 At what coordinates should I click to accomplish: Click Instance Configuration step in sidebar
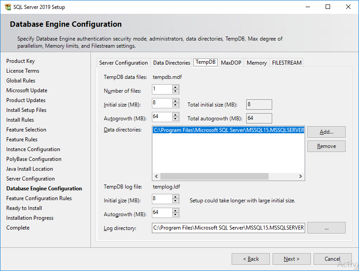(x=33, y=149)
